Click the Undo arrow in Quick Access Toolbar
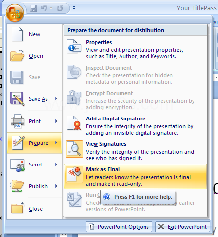Screen dimensions: 218x237 tap(44, 8)
